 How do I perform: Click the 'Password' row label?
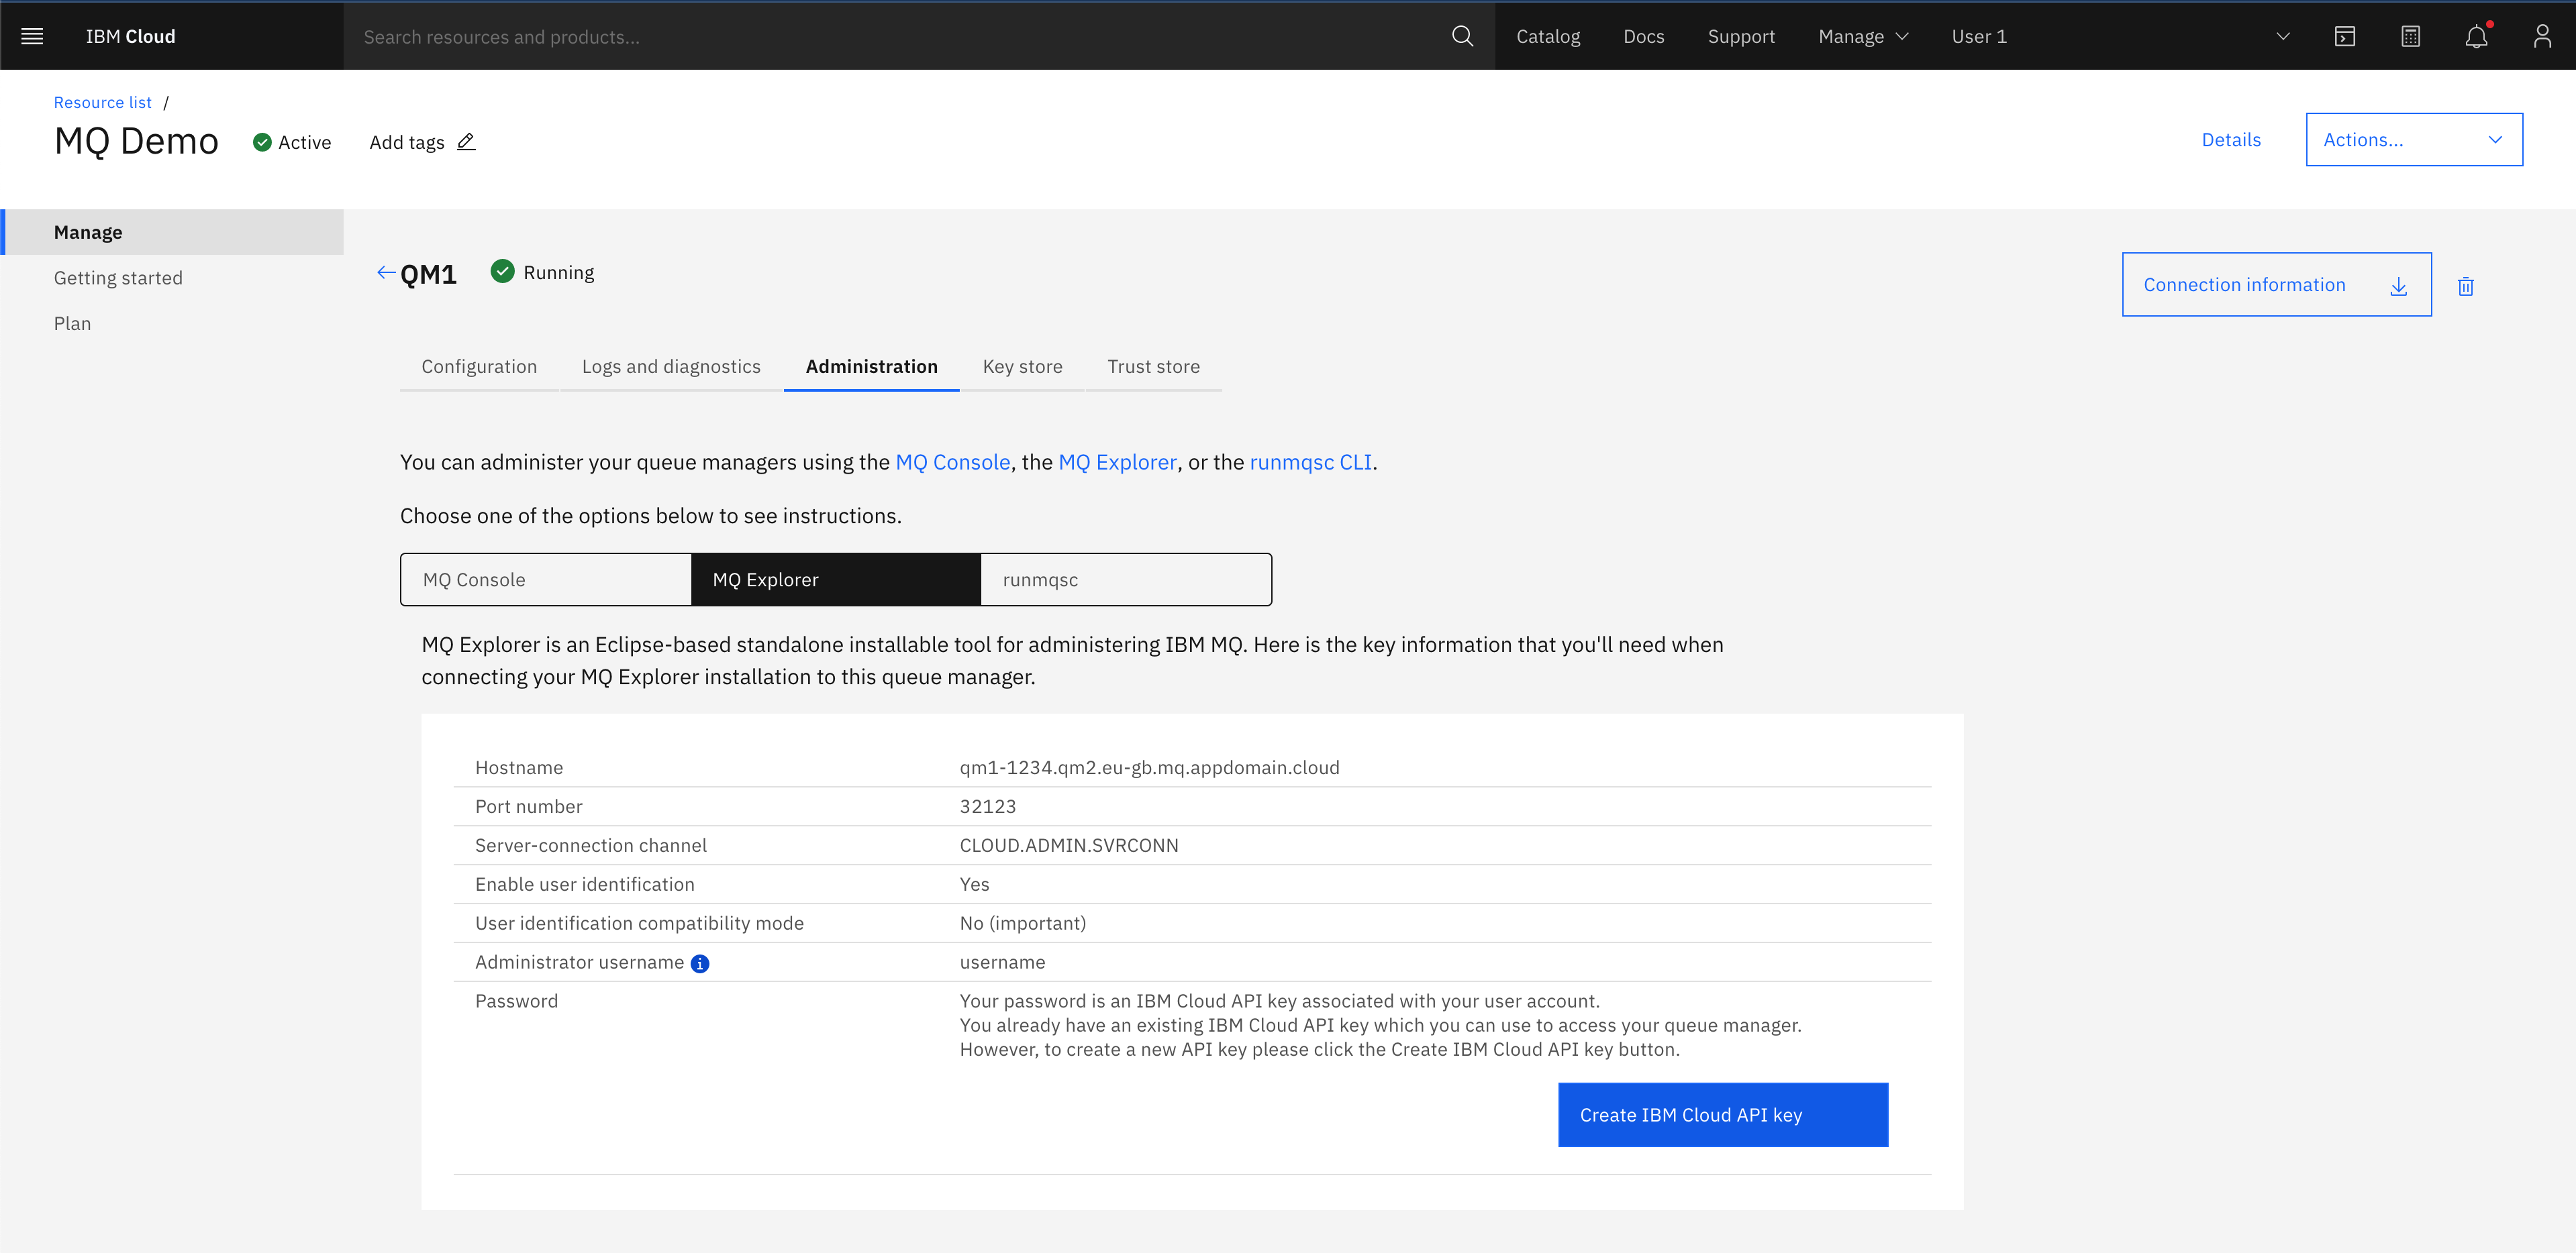[516, 1001]
